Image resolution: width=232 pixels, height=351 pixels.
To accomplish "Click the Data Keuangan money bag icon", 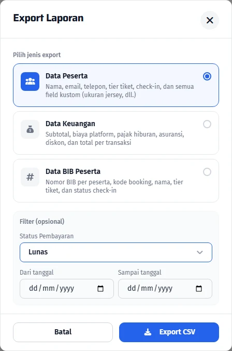I will point(30,129).
